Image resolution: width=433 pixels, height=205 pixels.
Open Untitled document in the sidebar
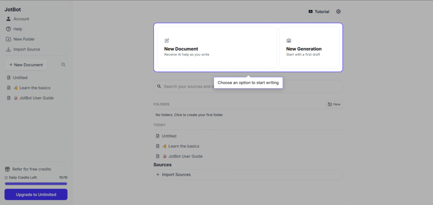[x=20, y=78]
